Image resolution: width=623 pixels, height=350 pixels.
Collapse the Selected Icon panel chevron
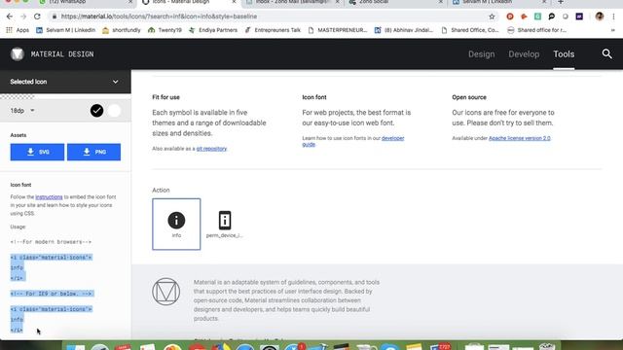tap(115, 82)
